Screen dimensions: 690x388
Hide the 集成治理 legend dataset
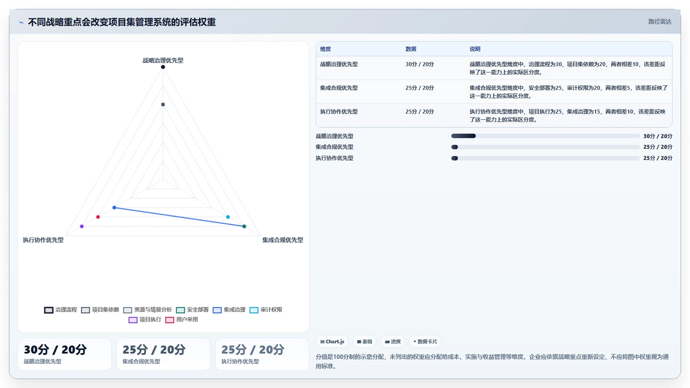click(229, 310)
